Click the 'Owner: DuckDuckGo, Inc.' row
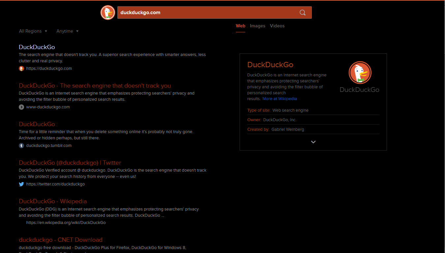445x253 pixels. click(313, 120)
